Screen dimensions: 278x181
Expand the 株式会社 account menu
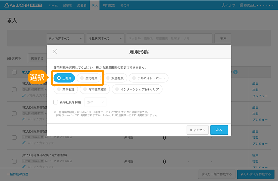[x=257, y=5]
